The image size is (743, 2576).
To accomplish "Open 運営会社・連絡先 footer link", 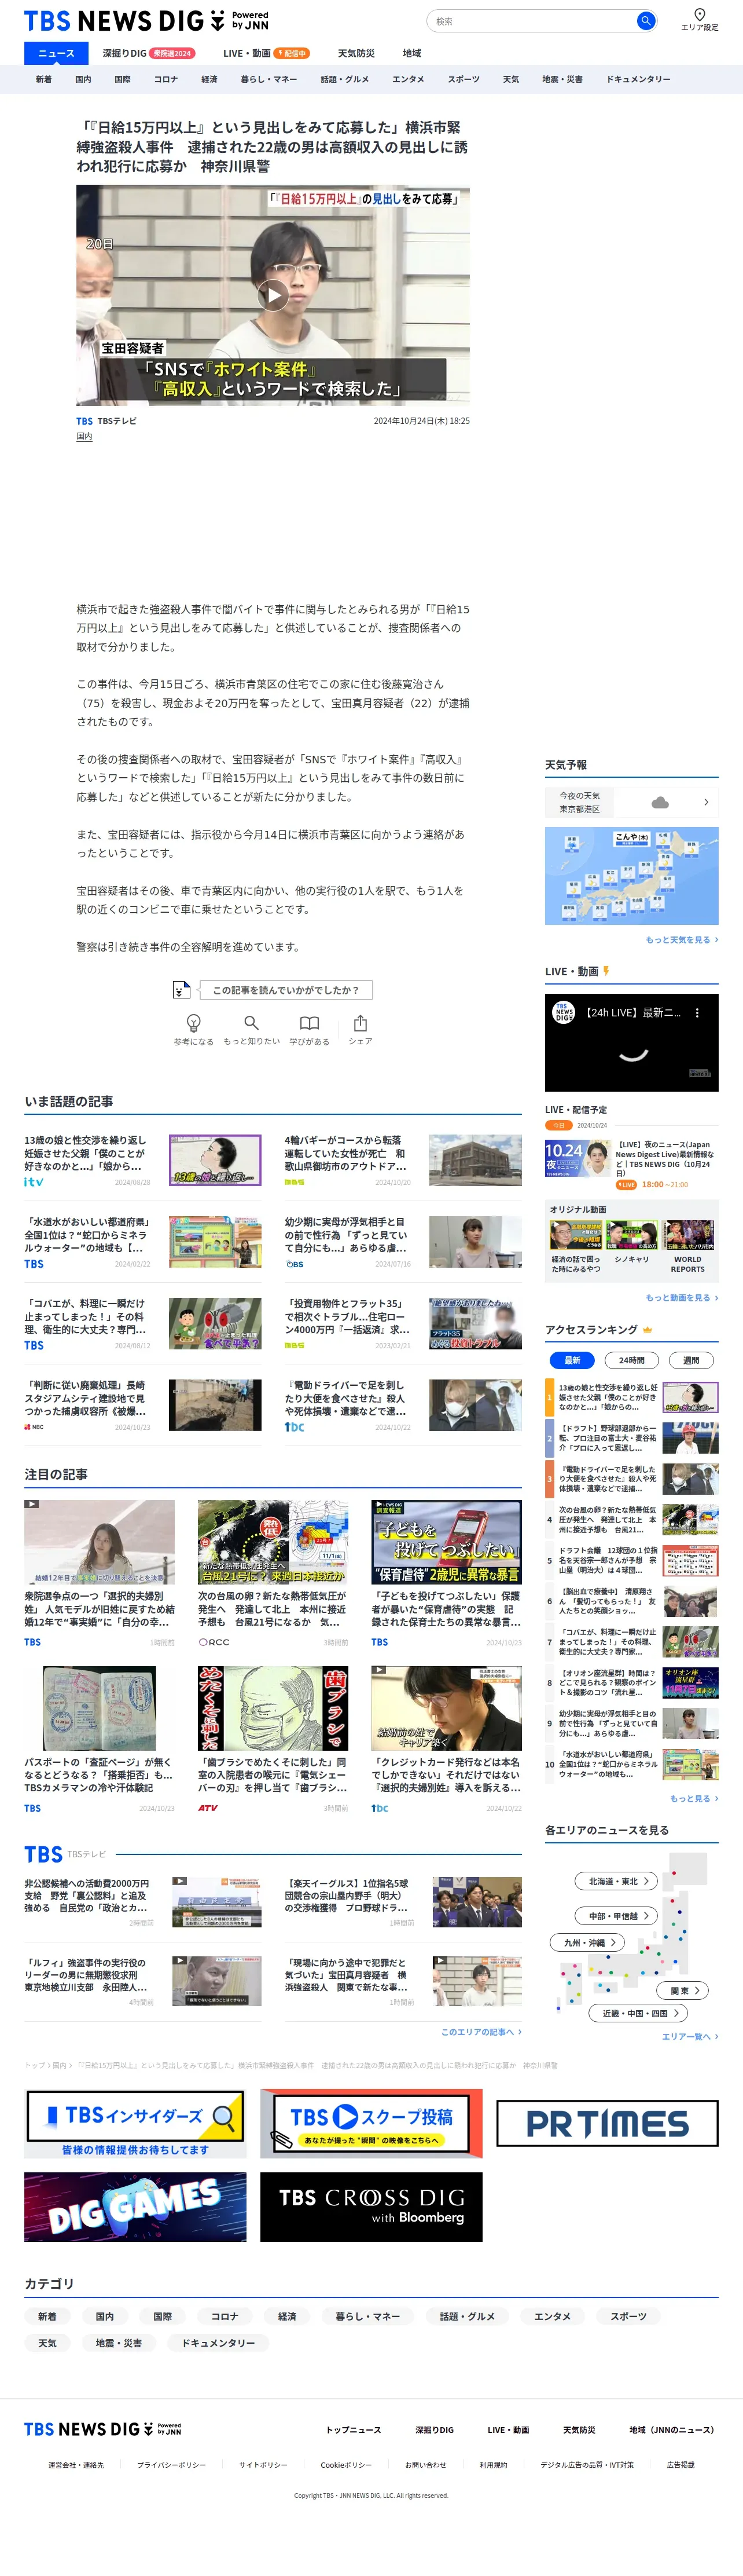I will 76,2465.
